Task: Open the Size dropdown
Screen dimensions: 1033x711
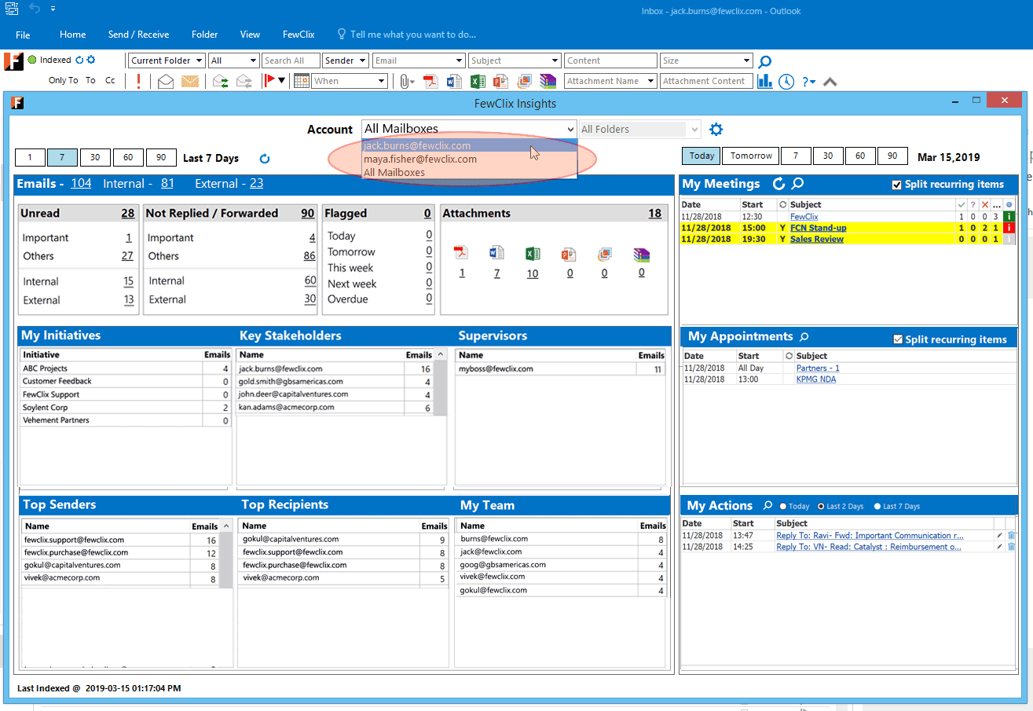Action: 706,60
